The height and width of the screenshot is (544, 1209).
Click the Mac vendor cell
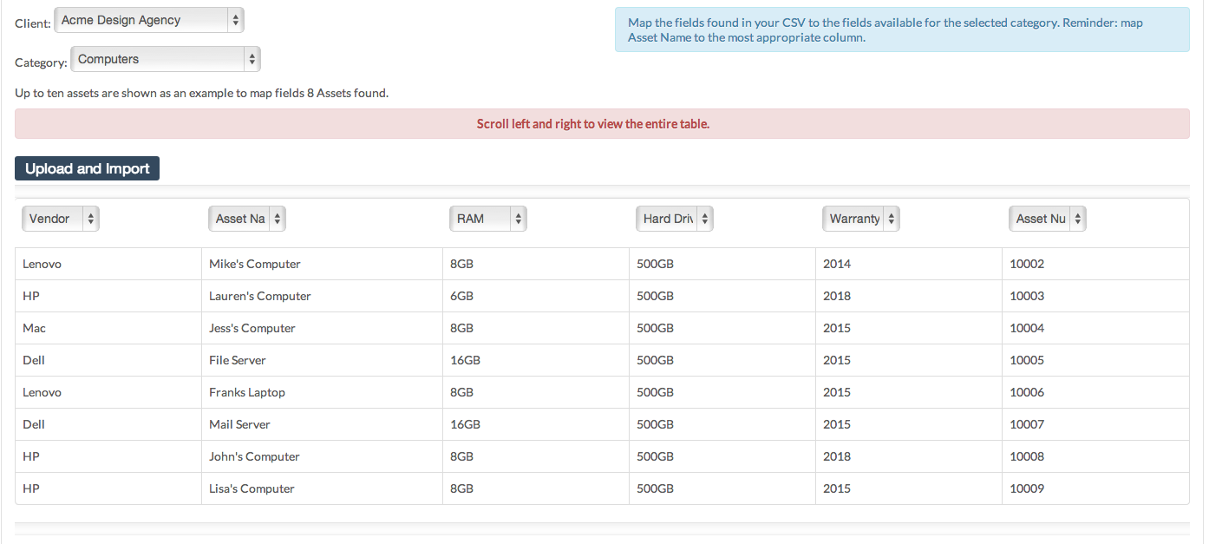35,329
